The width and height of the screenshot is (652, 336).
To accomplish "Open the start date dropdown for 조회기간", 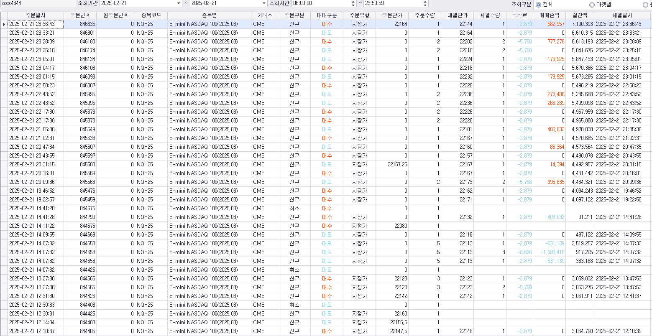I will coord(179,3).
